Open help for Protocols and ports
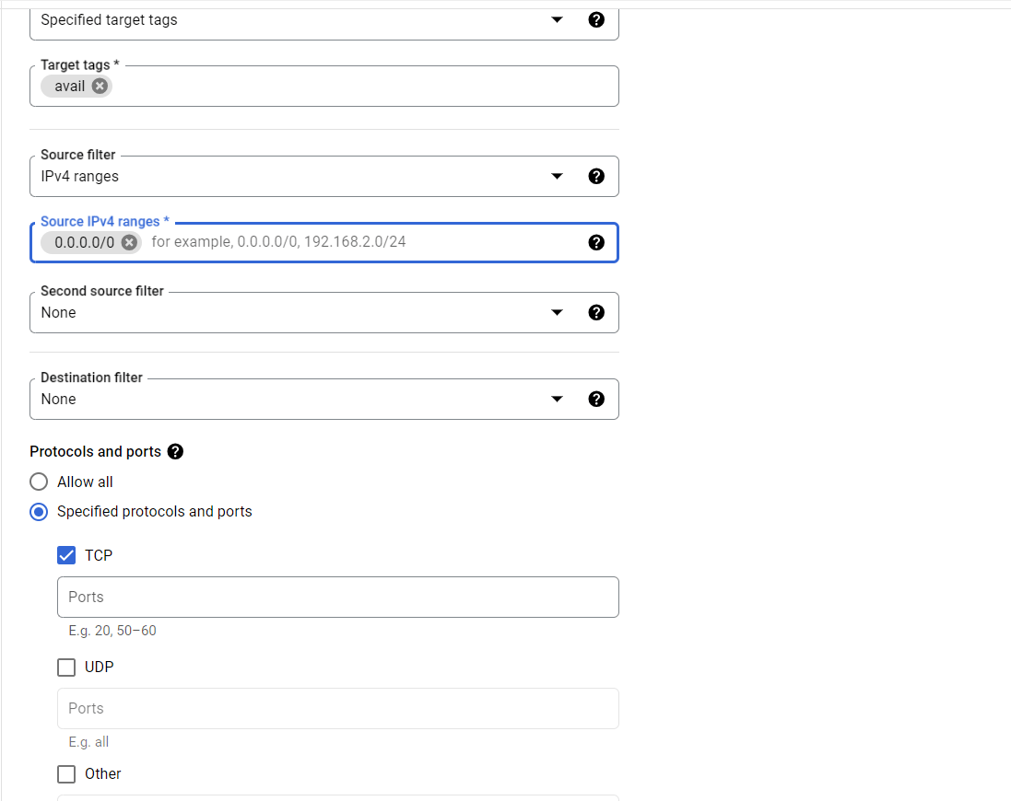 pos(175,451)
